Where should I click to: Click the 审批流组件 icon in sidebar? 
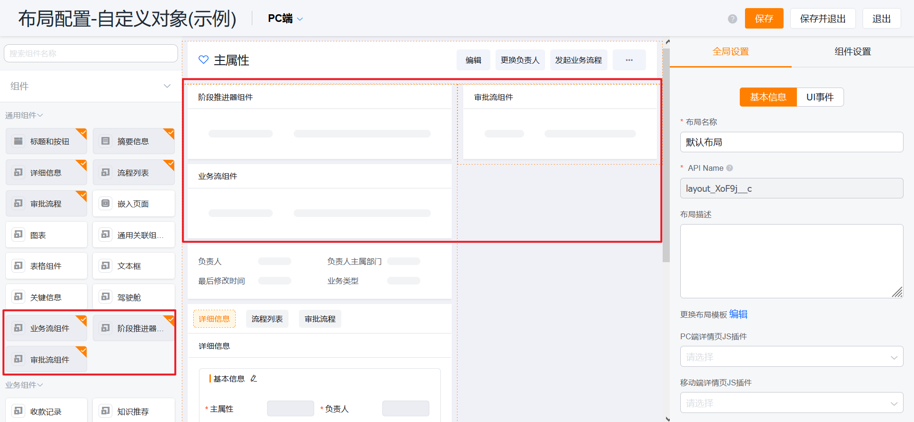click(18, 359)
